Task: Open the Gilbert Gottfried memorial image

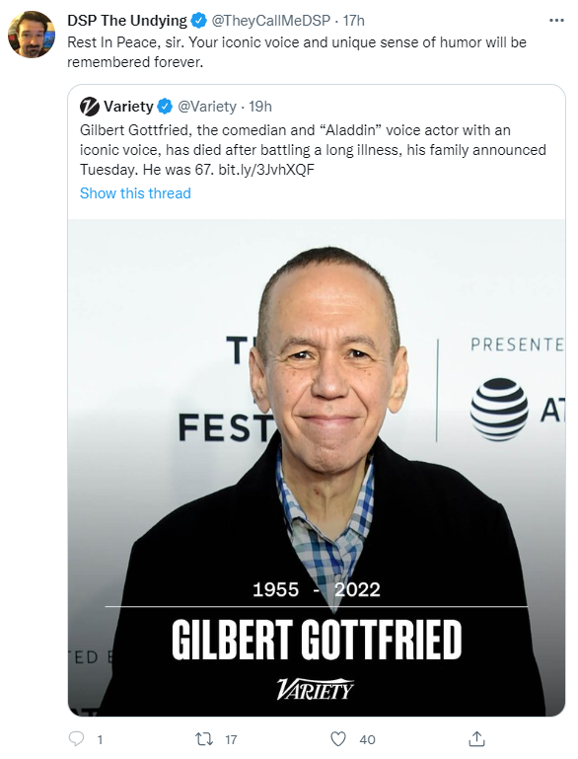Action: point(317,468)
